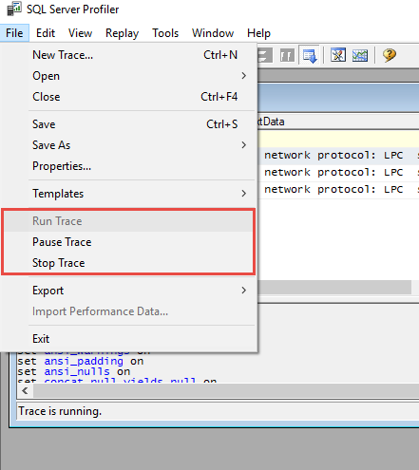
Task: Open the View menu
Action: click(x=80, y=33)
